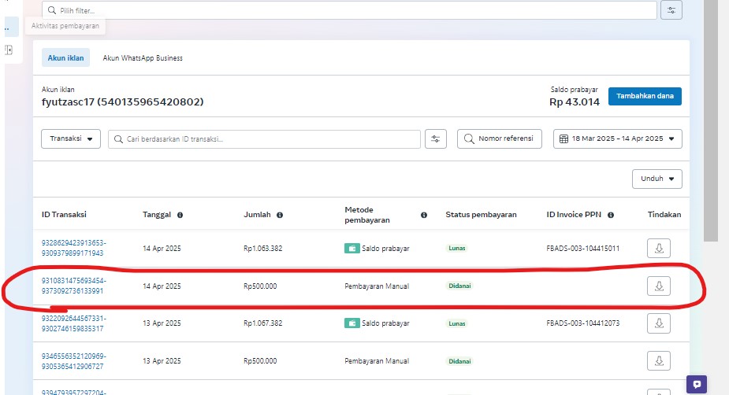
Task: Show info icon beside ID Invoice PPN
Action: click(x=611, y=215)
